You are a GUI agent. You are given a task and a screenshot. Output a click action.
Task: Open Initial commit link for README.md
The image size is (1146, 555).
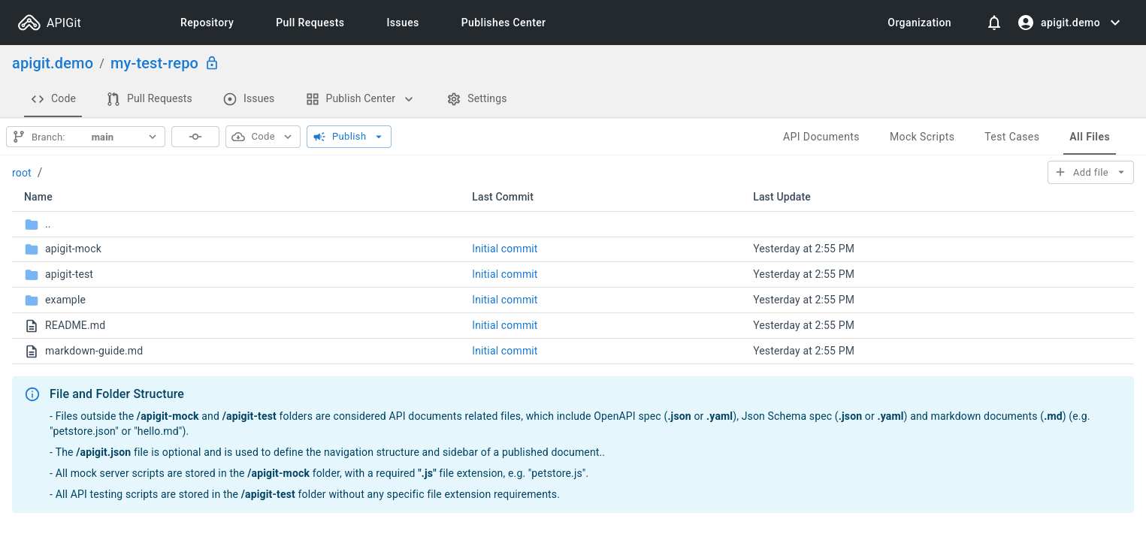(x=505, y=325)
